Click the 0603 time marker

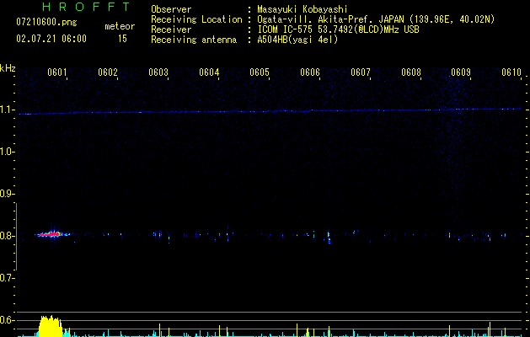(x=158, y=72)
